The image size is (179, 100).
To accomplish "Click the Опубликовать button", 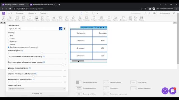I will [x=165, y=13].
